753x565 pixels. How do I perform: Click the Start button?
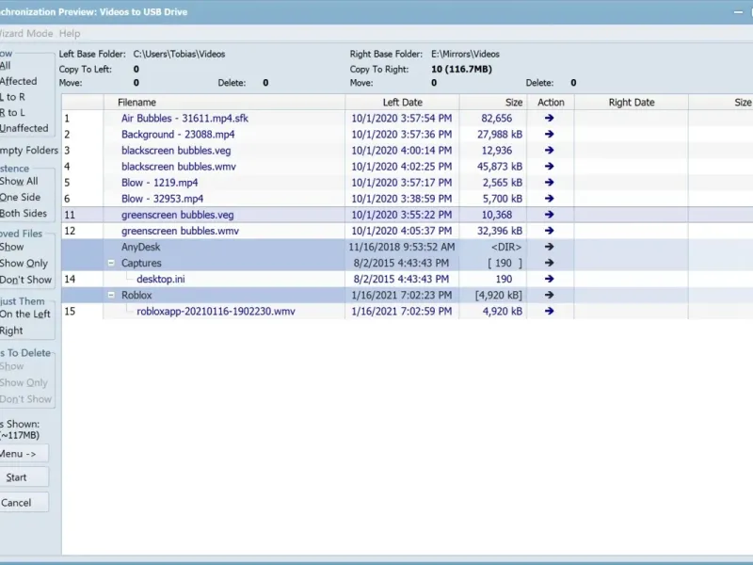coord(24,477)
